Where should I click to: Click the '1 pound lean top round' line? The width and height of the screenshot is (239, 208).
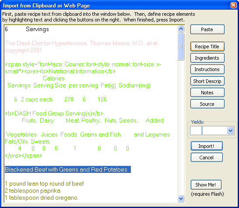coord(44,183)
